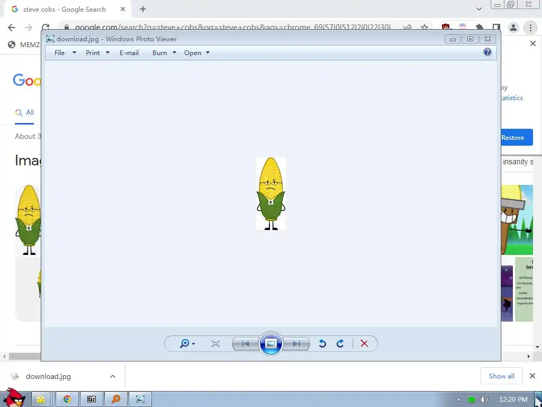This screenshot has height=407, width=542.
Task: Open the zoom magnifier in Photo Viewer
Action: point(185,343)
